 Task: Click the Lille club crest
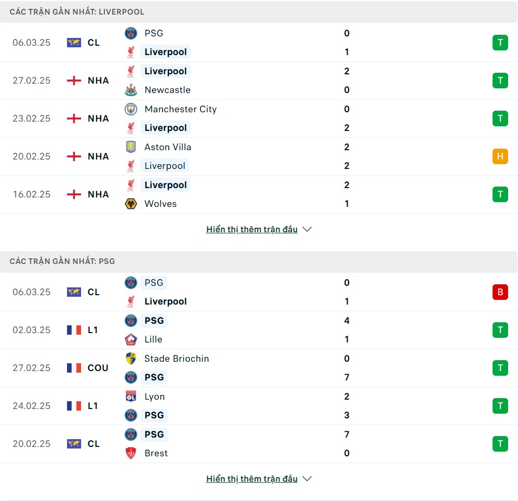tap(131, 339)
